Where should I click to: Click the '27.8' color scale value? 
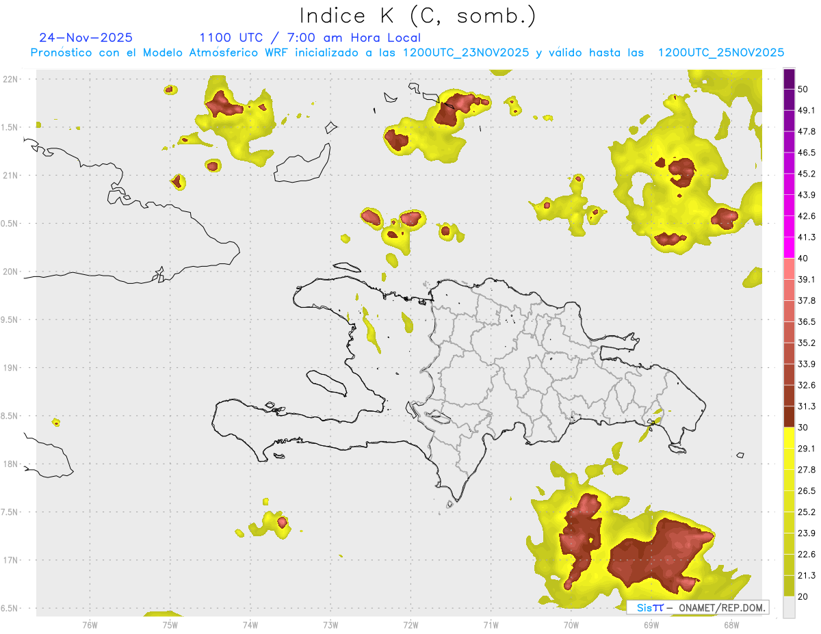(807, 470)
